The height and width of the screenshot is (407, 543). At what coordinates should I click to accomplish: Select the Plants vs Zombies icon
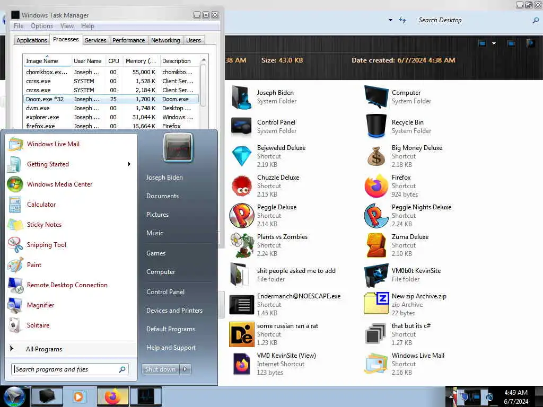click(241, 245)
